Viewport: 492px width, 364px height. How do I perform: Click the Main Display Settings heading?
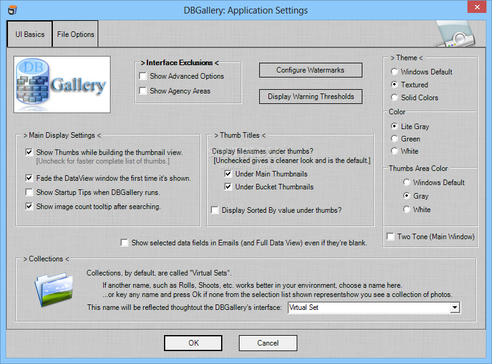(62, 135)
